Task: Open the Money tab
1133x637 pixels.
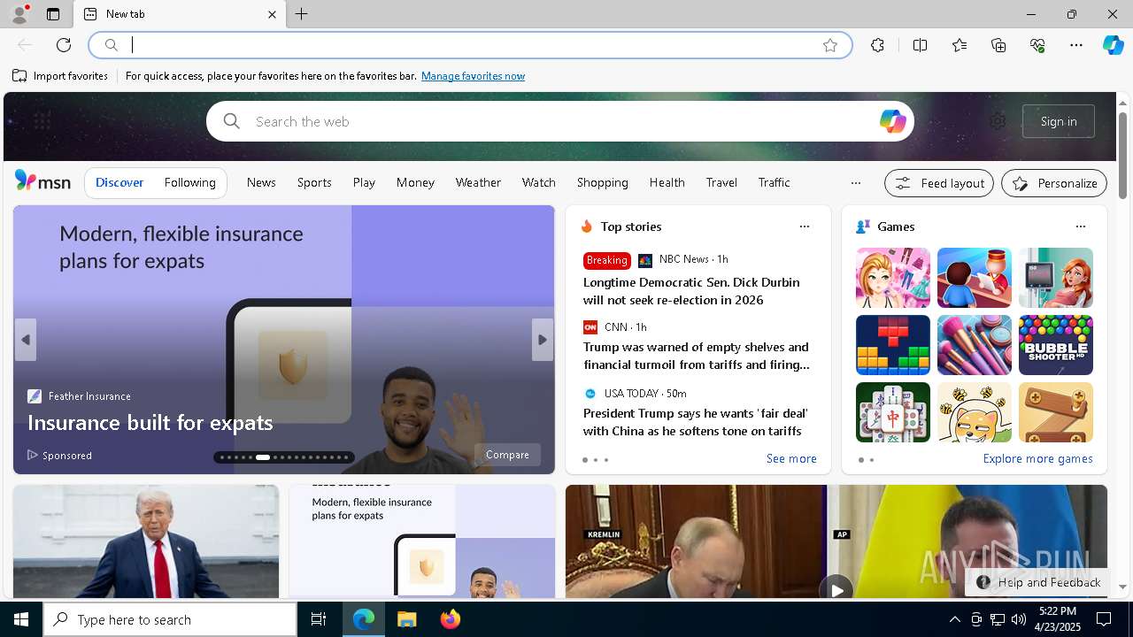Action: [x=415, y=182]
